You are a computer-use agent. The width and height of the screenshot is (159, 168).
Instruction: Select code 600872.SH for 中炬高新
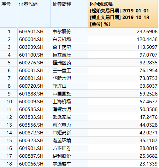pyautogui.click(x=34, y=133)
